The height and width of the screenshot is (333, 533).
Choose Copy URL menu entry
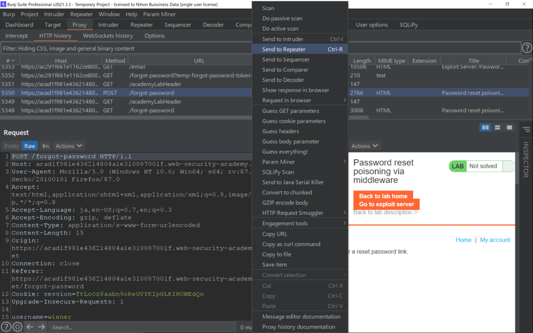300,234
